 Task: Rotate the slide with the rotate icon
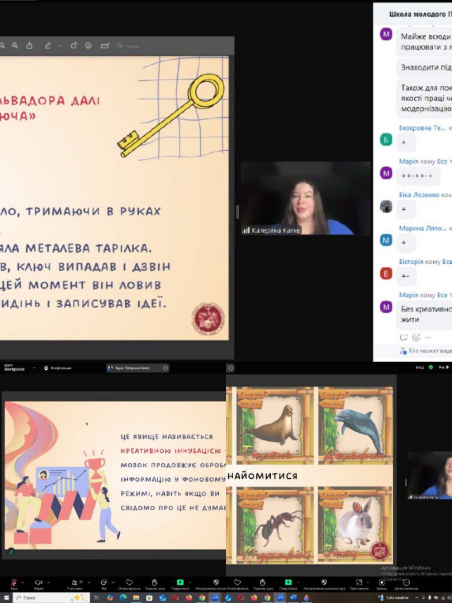[74, 45]
